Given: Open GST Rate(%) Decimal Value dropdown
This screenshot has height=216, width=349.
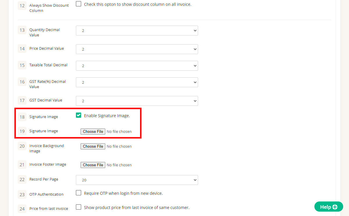Looking at the screenshot, I should click(137, 82).
